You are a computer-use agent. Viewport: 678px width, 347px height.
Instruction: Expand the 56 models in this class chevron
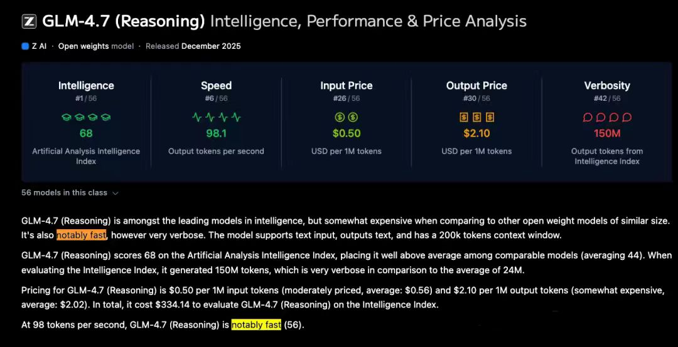pos(116,193)
